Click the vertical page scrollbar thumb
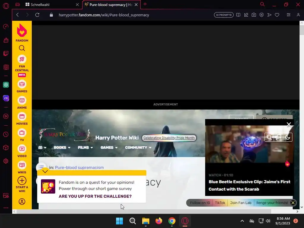This screenshot has width=304, height=228. [x=302, y=30]
